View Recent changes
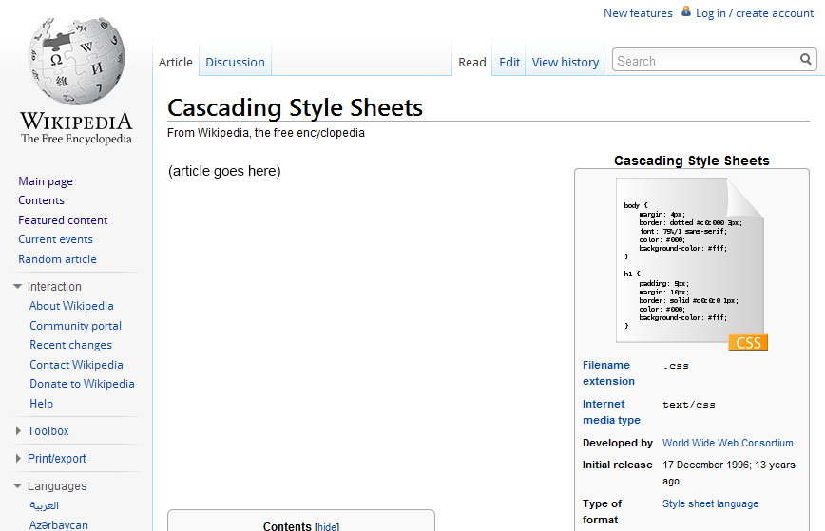Image resolution: width=825 pixels, height=531 pixels. [x=70, y=345]
